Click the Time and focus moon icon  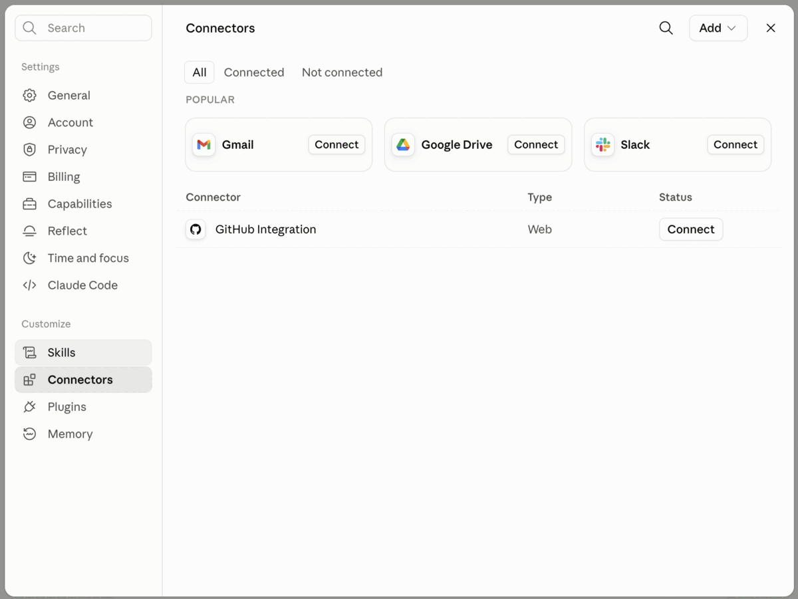(x=29, y=258)
